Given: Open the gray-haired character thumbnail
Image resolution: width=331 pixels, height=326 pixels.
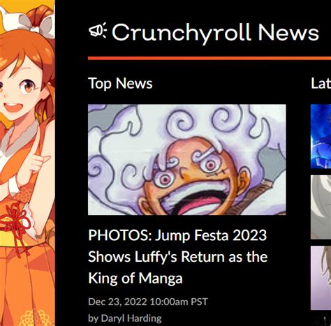Looking at the screenshot, I should click(321, 207).
